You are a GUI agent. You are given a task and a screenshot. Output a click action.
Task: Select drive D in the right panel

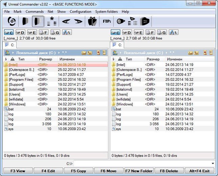coord(127,32)
